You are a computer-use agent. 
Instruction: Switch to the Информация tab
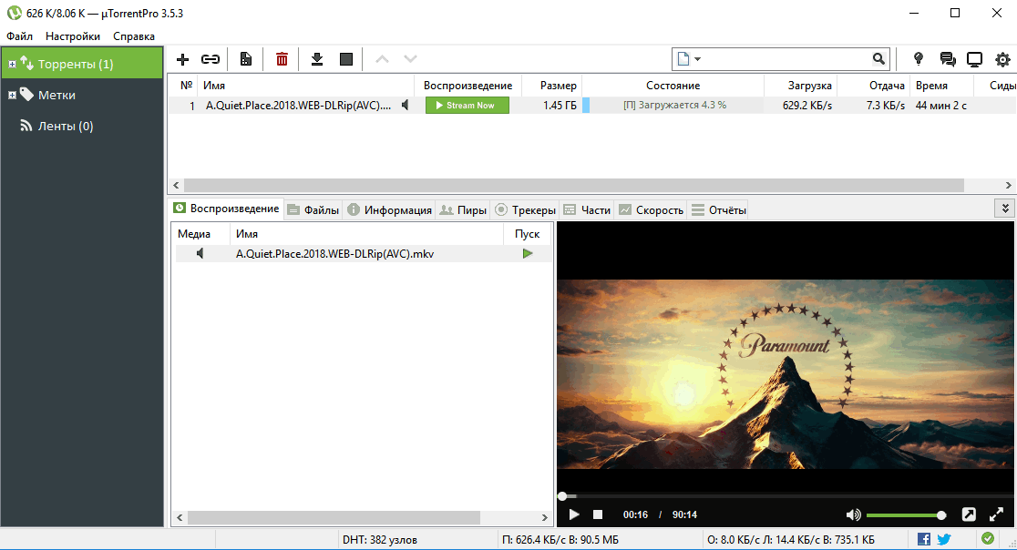click(389, 210)
